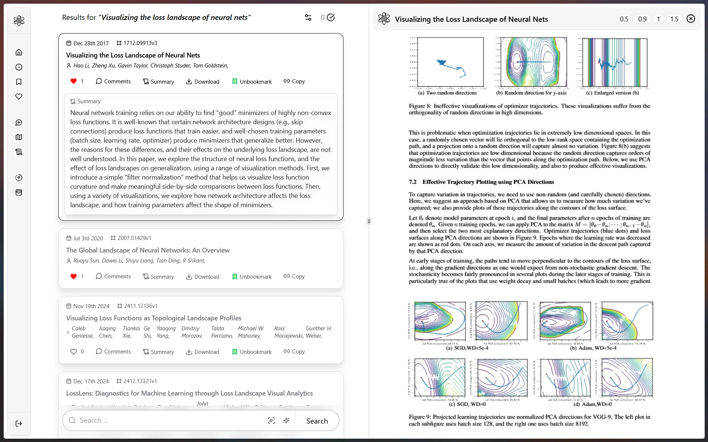
Task: Open Liked papers heart icon in sidebar
Action: [x=19, y=97]
